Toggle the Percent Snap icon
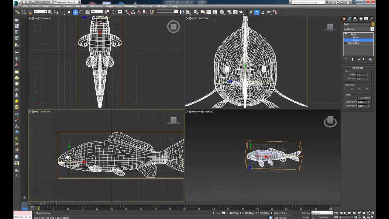Image resolution: width=389 pixels, height=219 pixels. coord(139,12)
